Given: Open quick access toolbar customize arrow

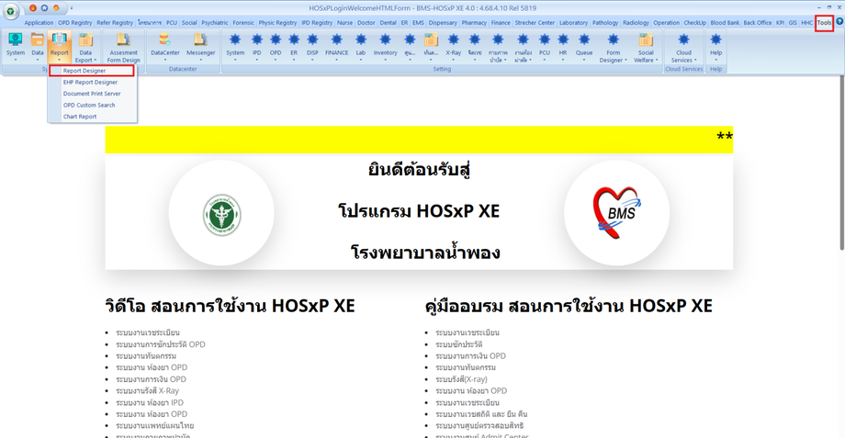Looking at the screenshot, I should [71, 8].
